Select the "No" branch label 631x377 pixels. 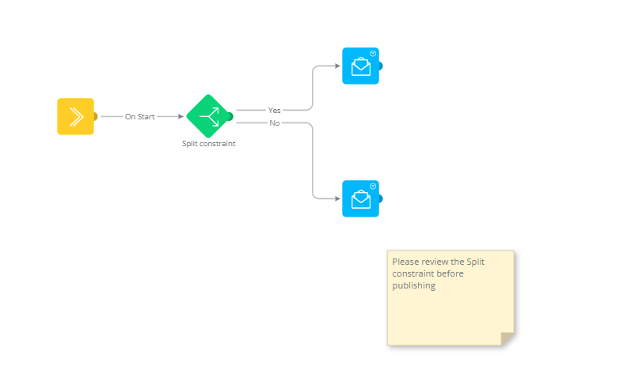(274, 123)
